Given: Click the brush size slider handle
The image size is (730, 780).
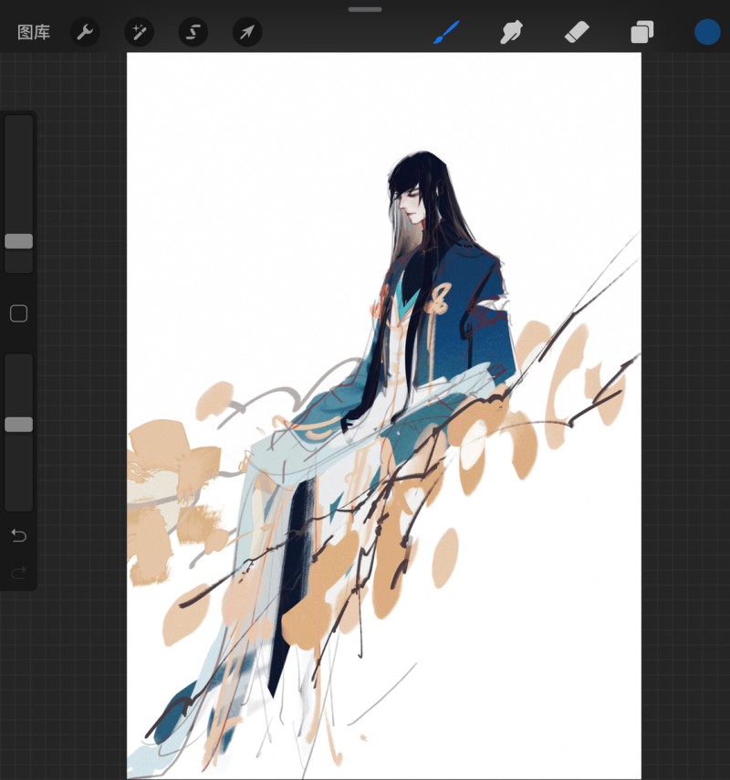Looking at the screenshot, I should tap(19, 241).
